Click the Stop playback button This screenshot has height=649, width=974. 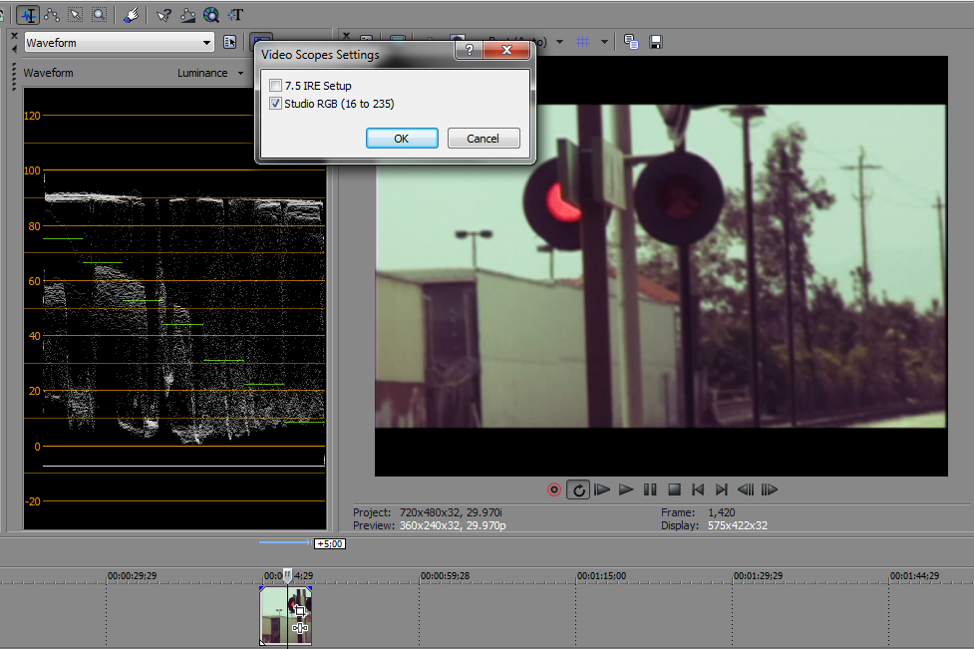(674, 489)
